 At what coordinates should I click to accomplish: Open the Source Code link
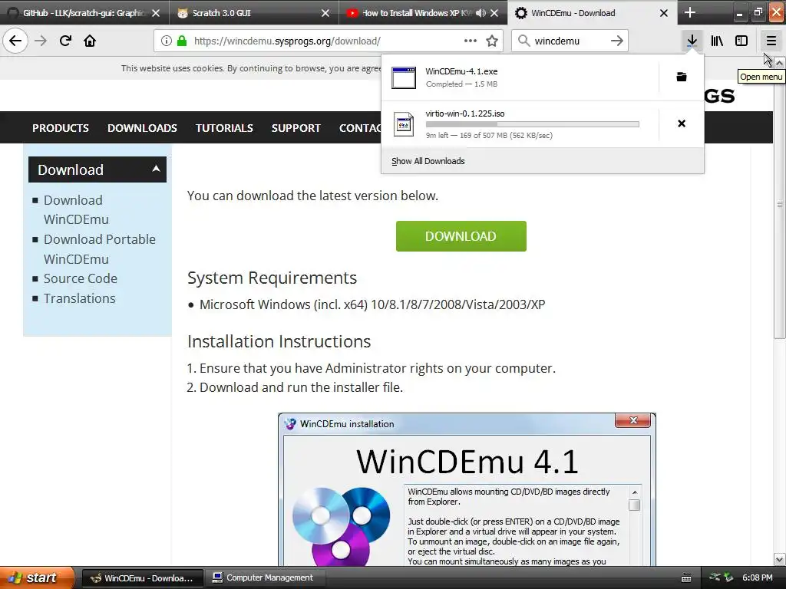click(x=81, y=278)
